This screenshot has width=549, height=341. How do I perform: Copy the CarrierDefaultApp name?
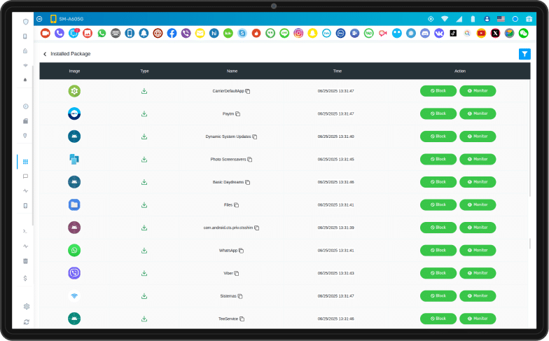(248, 91)
